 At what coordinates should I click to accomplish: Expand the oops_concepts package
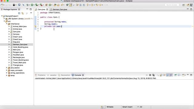coord(7,70)
